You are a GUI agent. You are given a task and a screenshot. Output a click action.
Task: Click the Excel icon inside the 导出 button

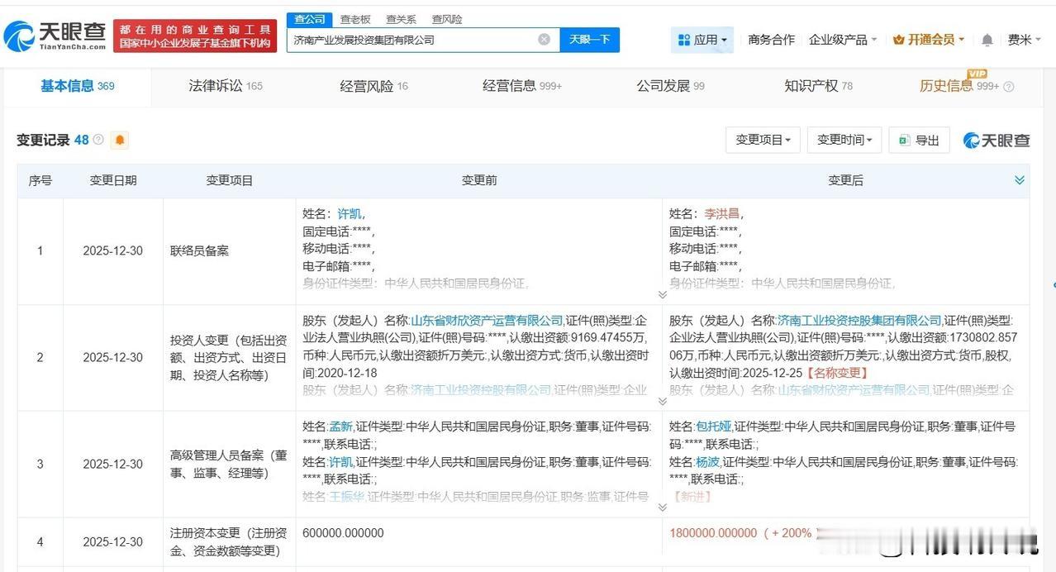click(x=906, y=140)
